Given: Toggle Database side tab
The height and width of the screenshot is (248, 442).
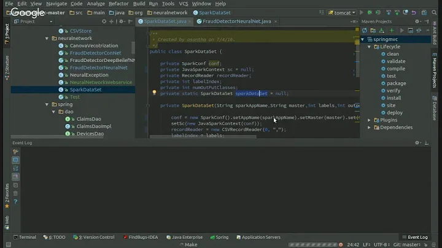Looking at the screenshot, I should tap(435, 108).
